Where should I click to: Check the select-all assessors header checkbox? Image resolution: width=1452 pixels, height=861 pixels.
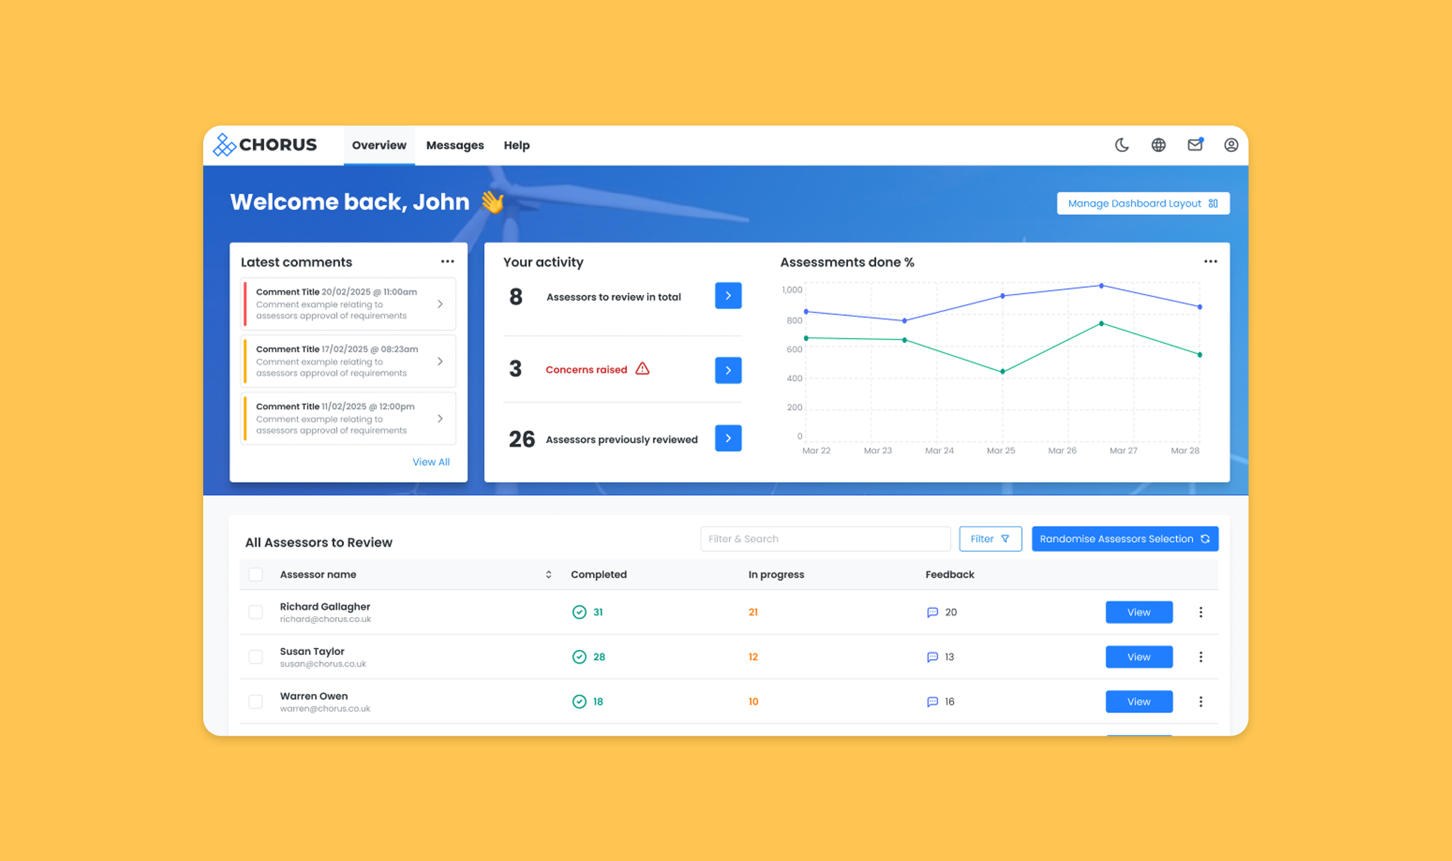pyautogui.click(x=256, y=574)
